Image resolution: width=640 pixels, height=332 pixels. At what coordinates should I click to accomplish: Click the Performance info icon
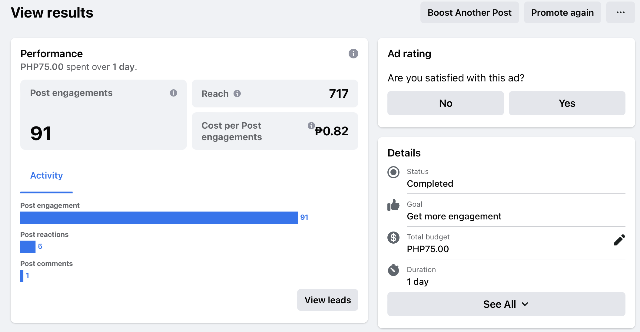pos(353,54)
